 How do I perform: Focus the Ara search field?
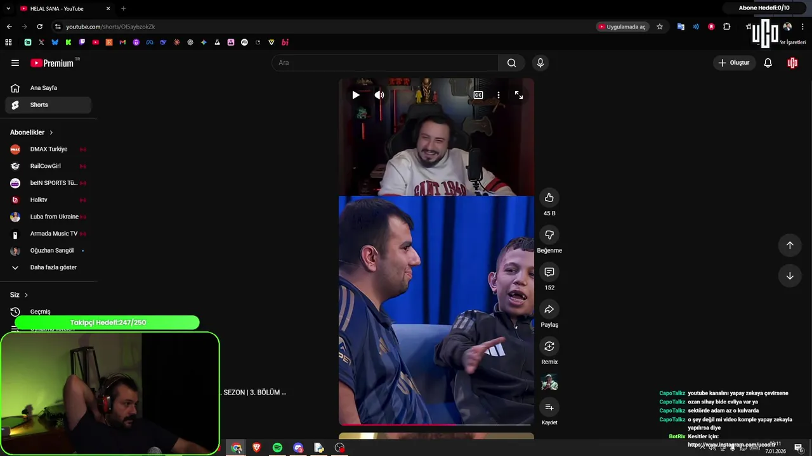tap(385, 63)
